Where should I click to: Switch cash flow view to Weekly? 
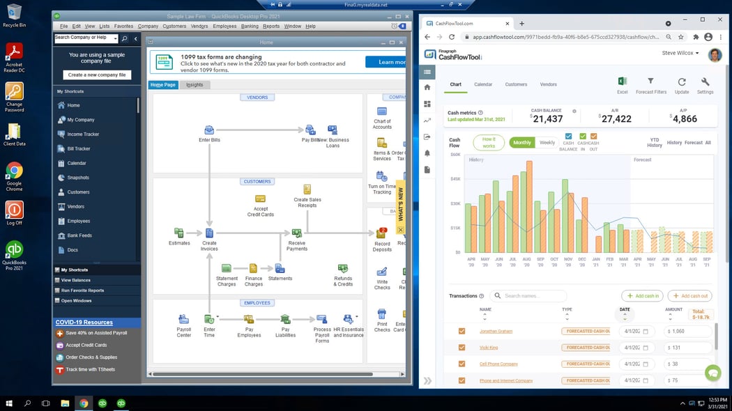[547, 143]
